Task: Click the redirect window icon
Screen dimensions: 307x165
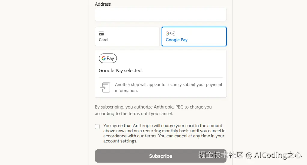Action: pos(105,87)
